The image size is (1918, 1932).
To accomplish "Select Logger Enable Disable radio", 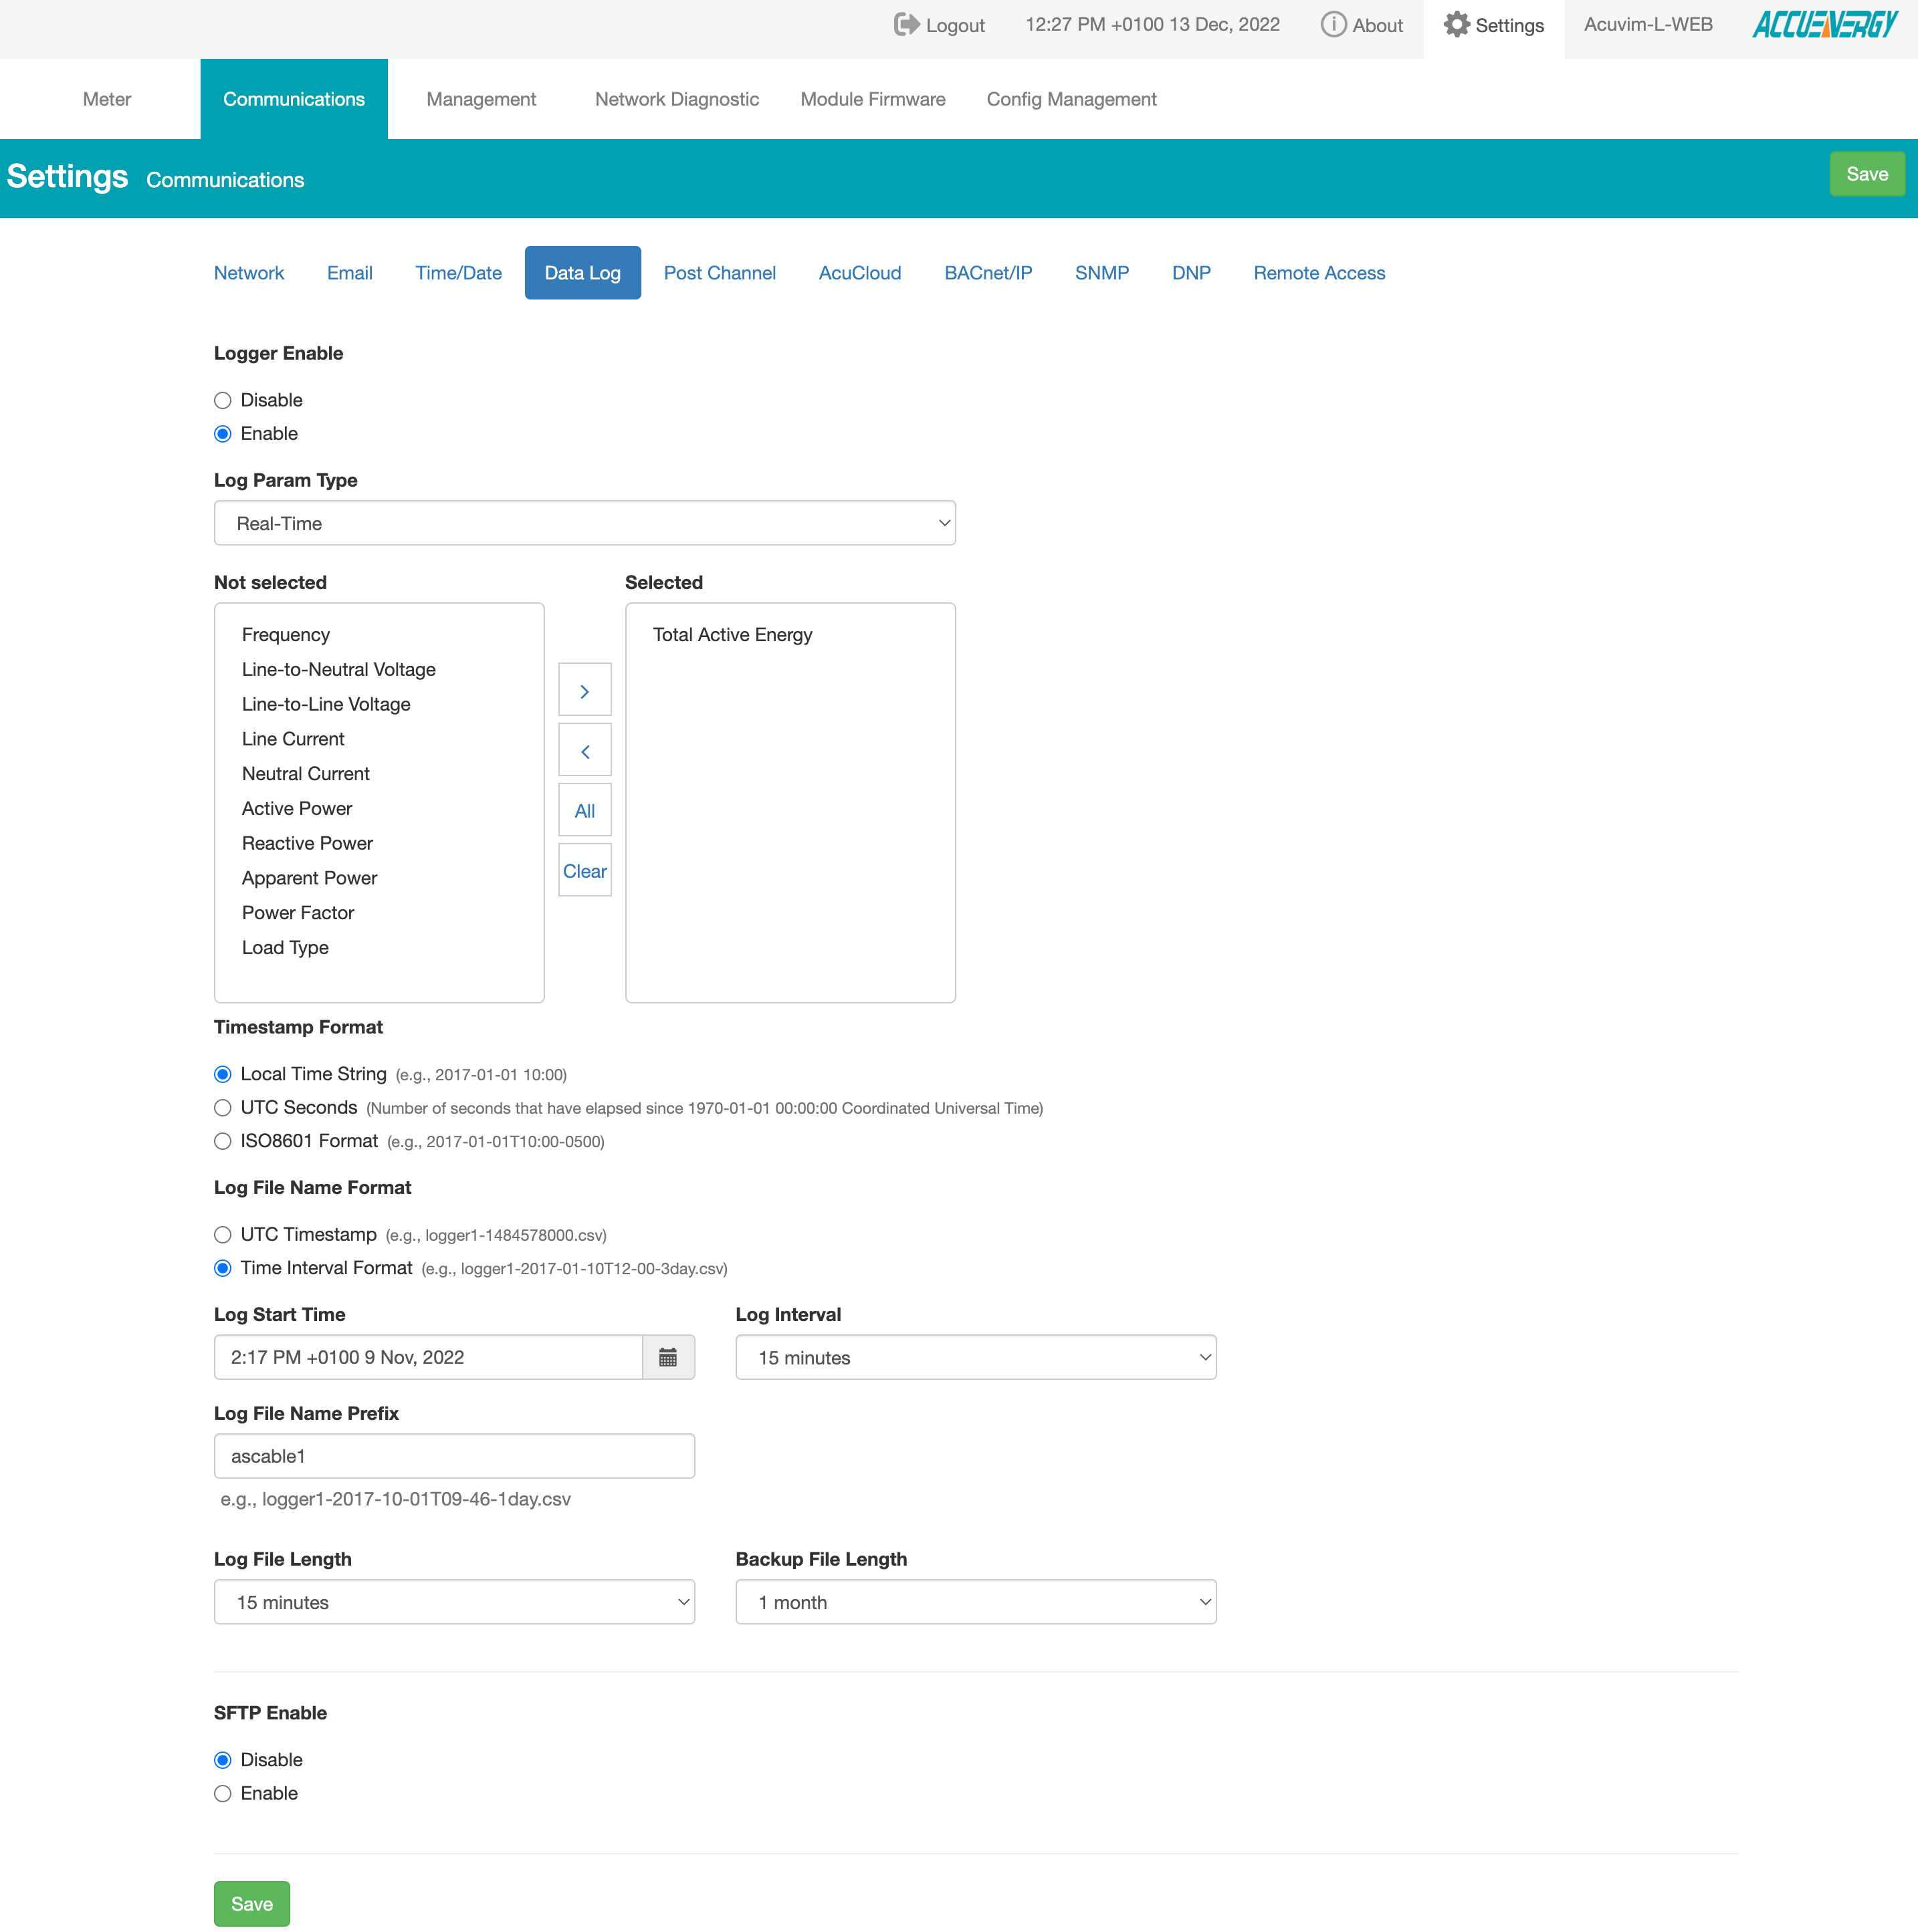I will click(x=223, y=400).
